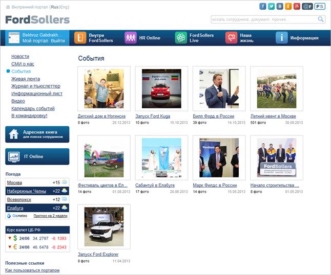Open Информационный лист link
Image resolution: width=331 pixels, height=275 pixels.
pyautogui.click(x=37, y=94)
